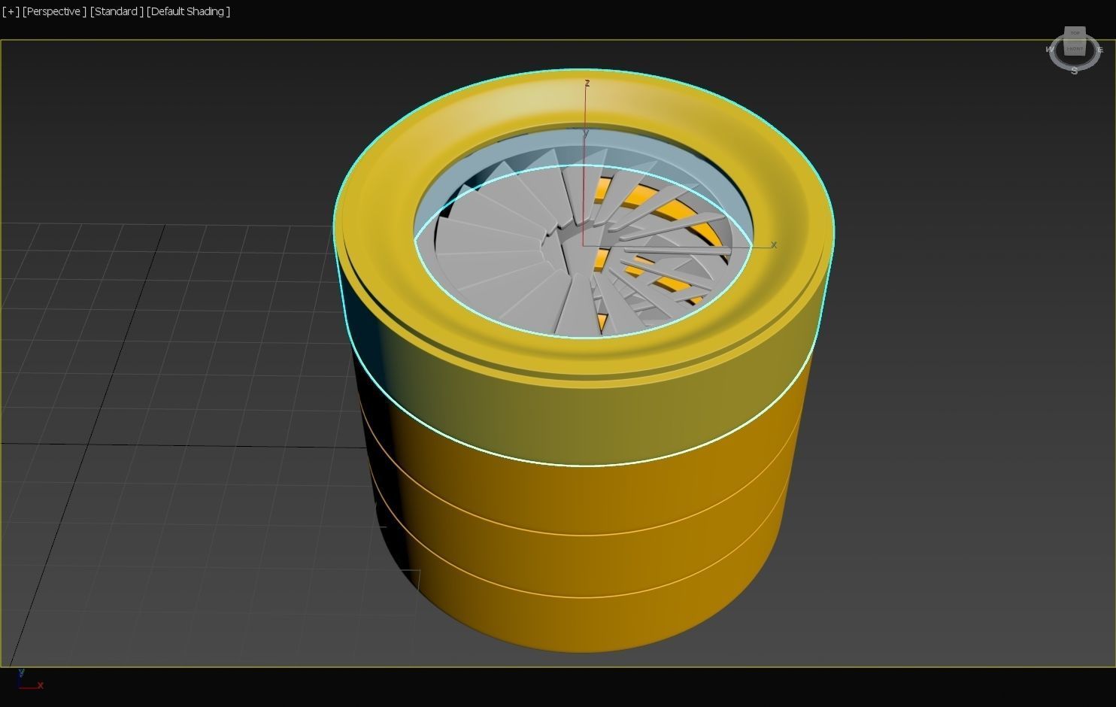
Task: Click the W compass label on ViewCube
Action: pyautogui.click(x=1051, y=50)
